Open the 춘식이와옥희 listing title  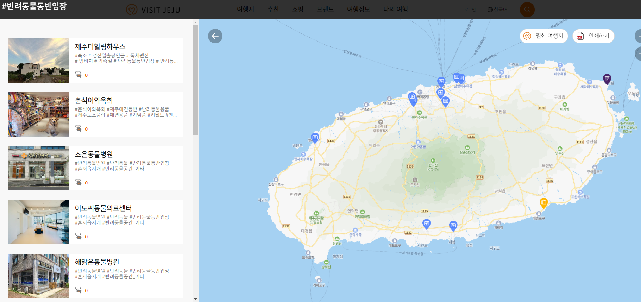(x=94, y=100)
